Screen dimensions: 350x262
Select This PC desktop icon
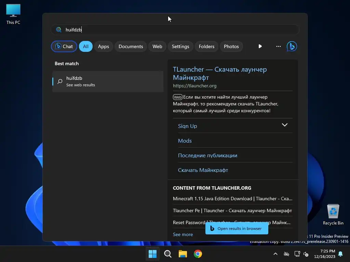pyautogui.click(x=13, y=14)
